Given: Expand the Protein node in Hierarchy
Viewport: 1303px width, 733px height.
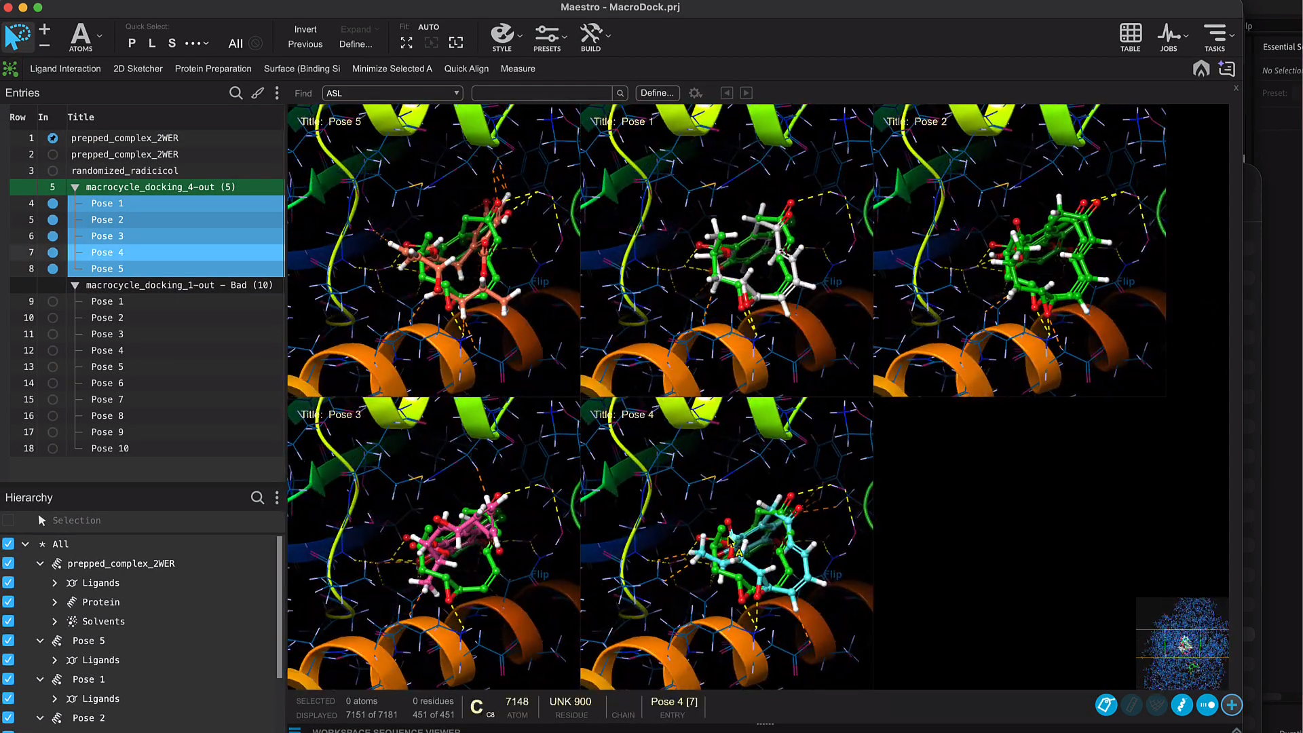Looking at the screenshot, I should tap(54, 602).
